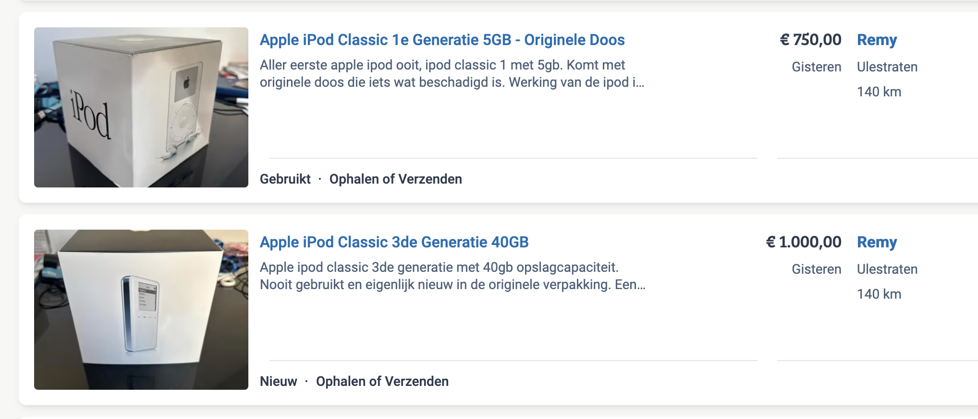The image size is (978, 419).
Task: Click description starting 'Apple ipod classic 3de generatie'
Action: (x=452, y=276)
